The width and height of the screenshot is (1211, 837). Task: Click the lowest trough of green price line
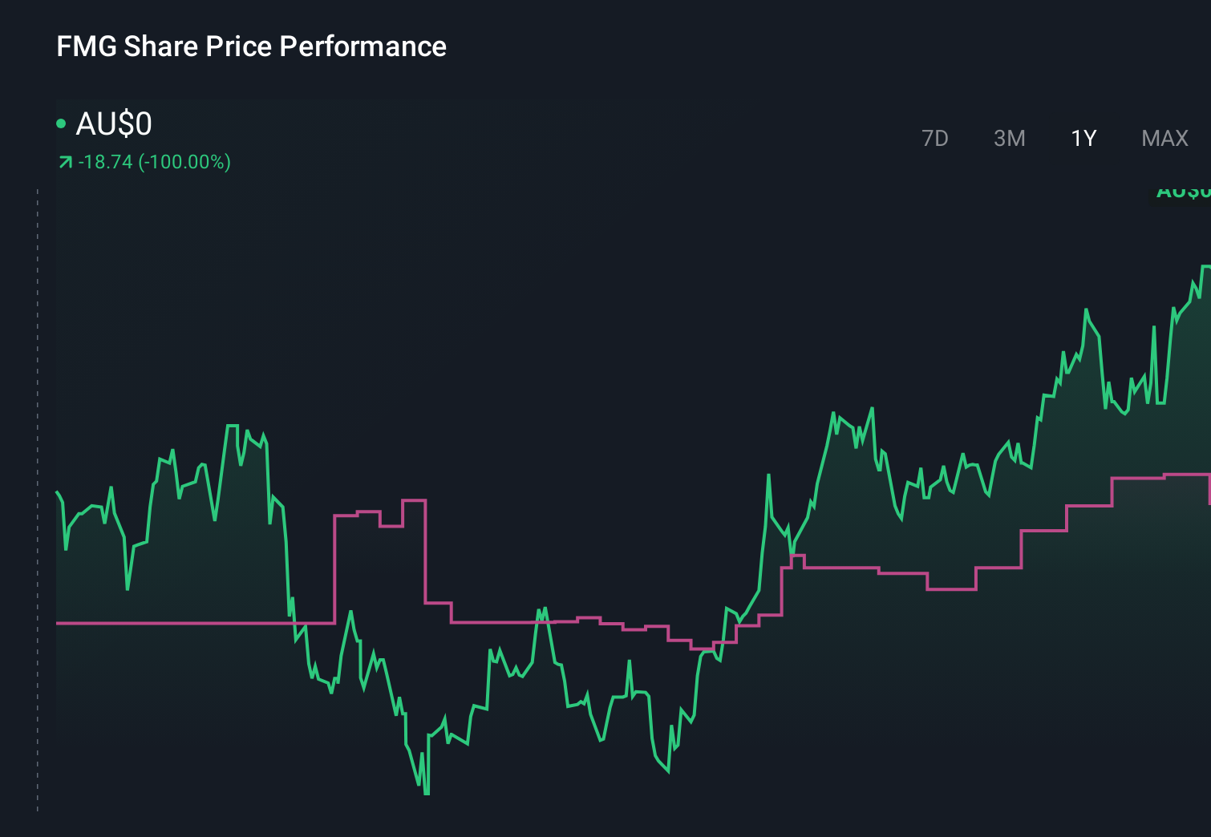point(426,793)
